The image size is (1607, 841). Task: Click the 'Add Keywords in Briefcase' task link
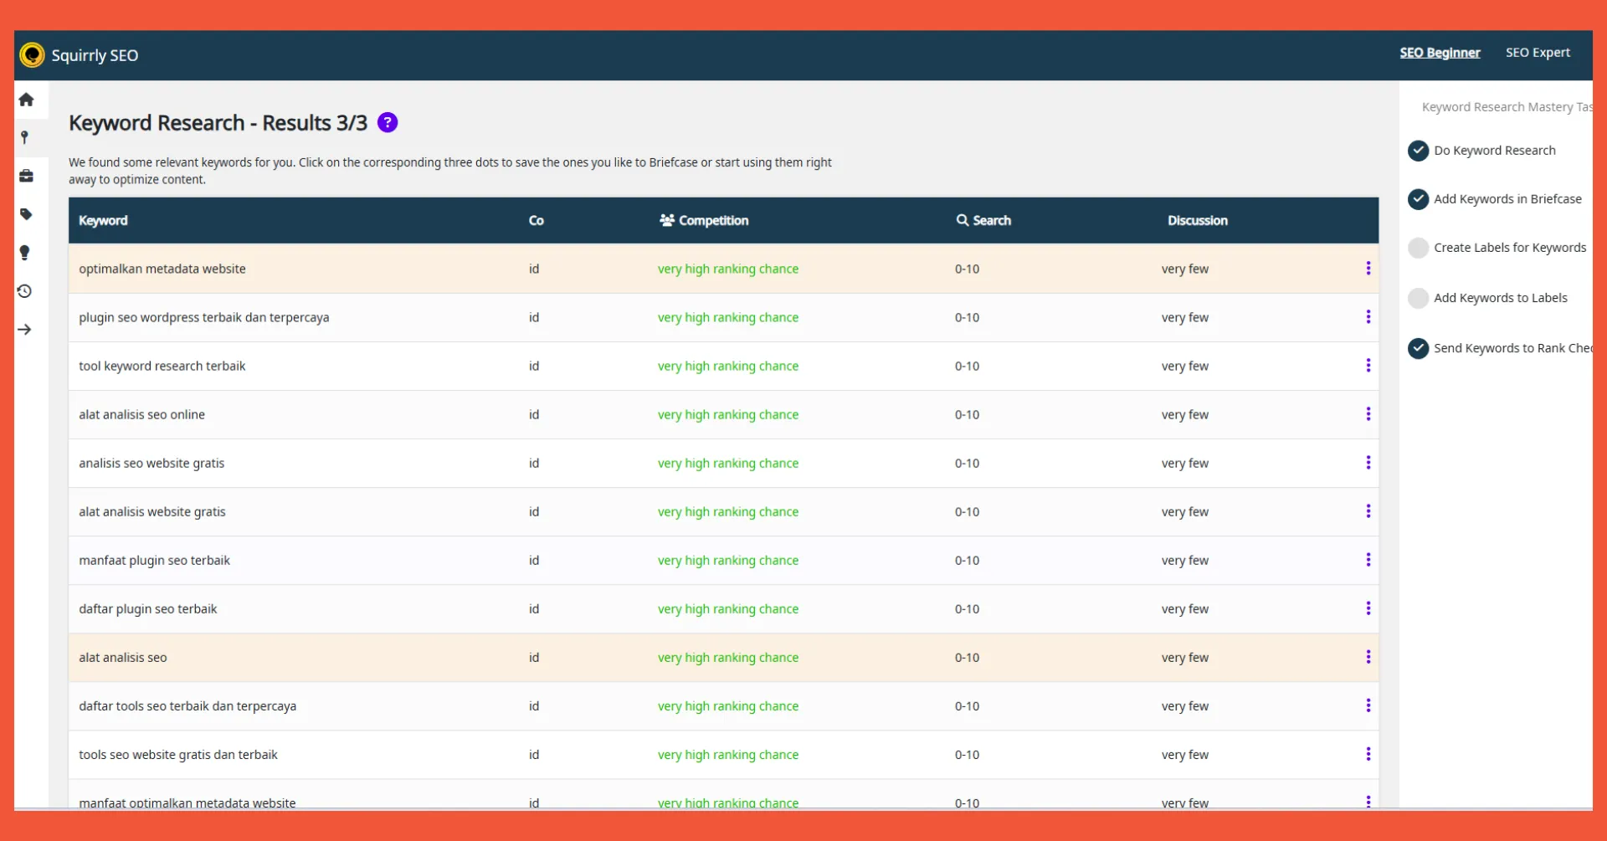(1507, 199)
